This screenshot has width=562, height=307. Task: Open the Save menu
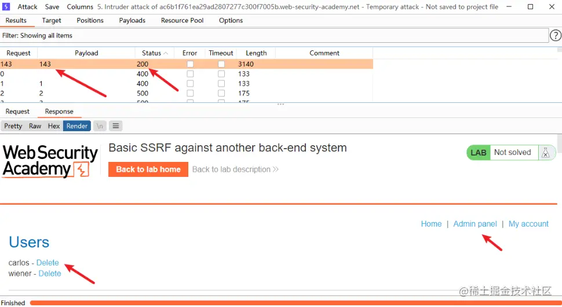(x=52, y=7)
